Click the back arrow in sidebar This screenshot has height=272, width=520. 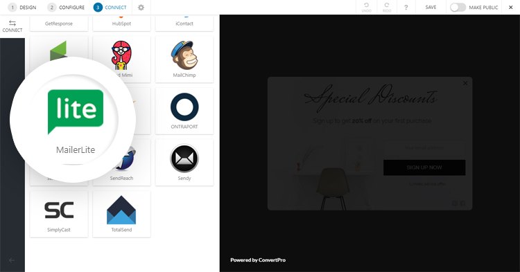coord(12,260)
